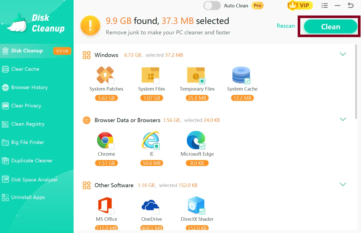Image resolution: width=361 pixels, height=233 pixels.
Task: Select the Clean Registry feature
Action: pyautogui.click(x=28, y=124)
